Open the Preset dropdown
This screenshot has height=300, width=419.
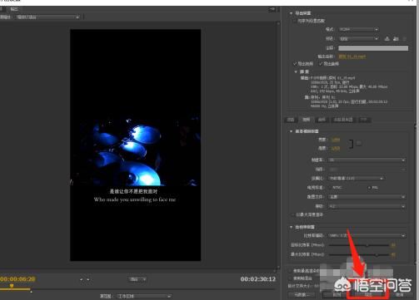coord(358,39)
